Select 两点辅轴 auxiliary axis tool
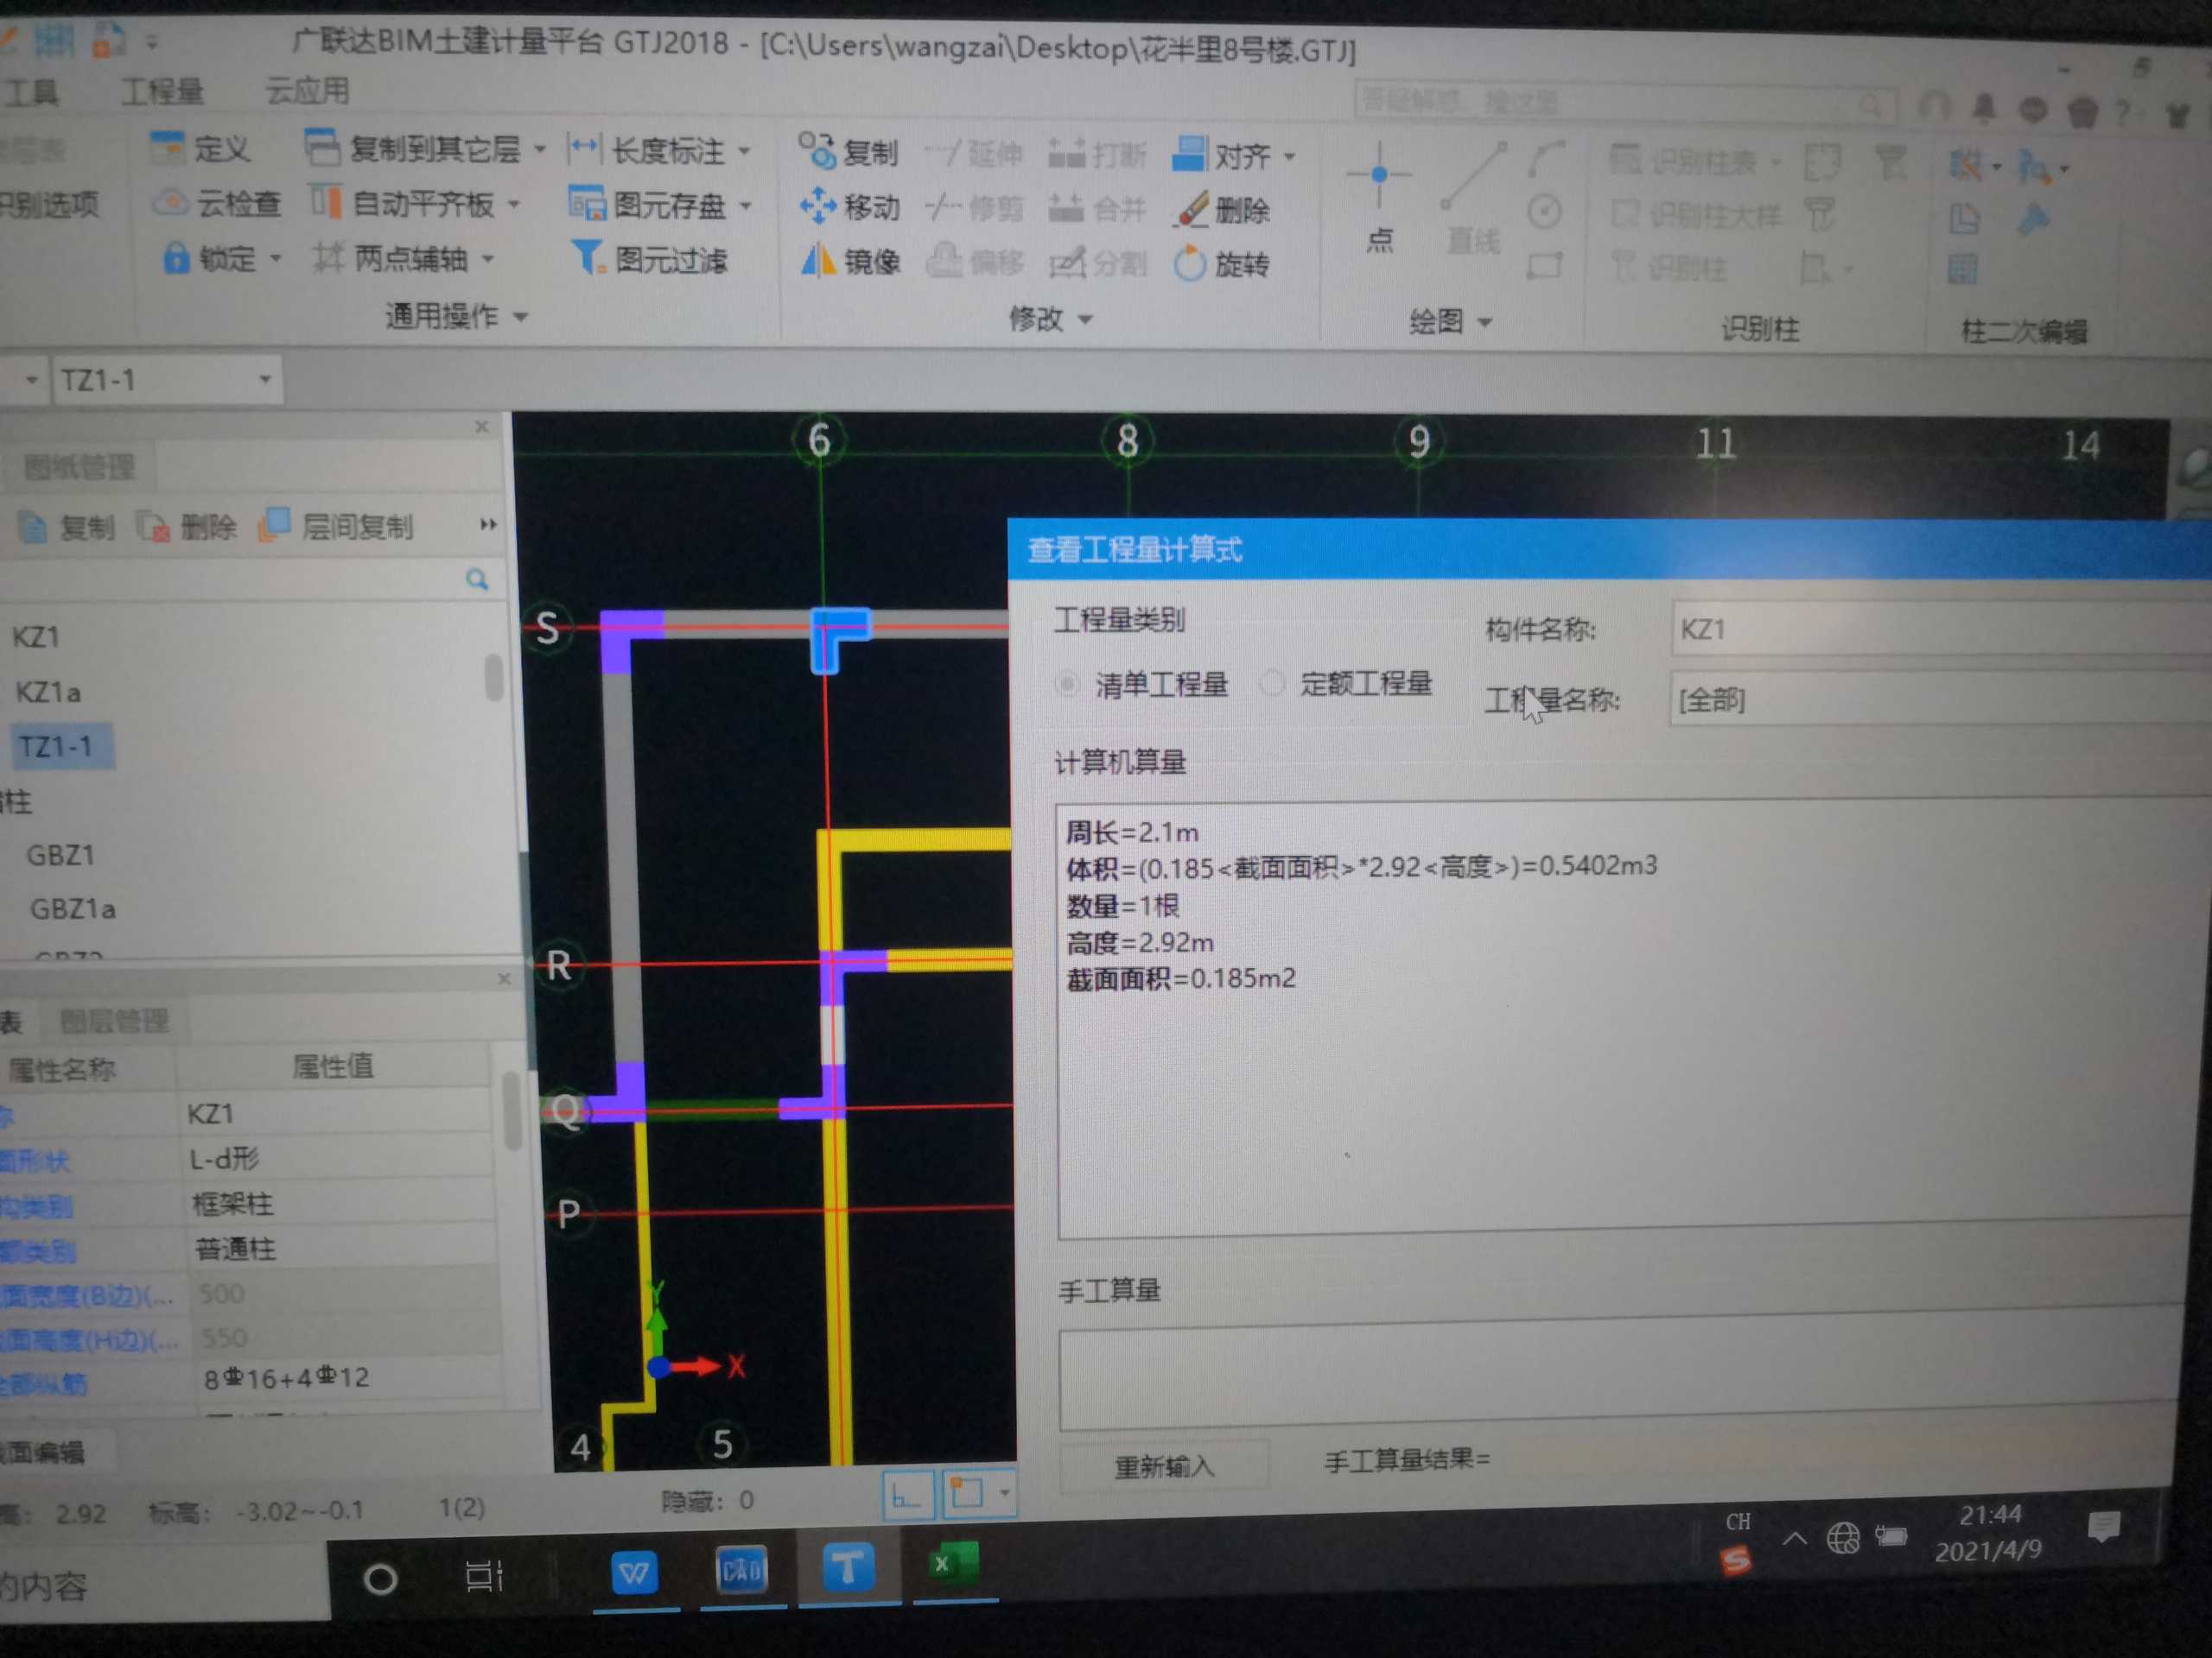 (390, 259)
